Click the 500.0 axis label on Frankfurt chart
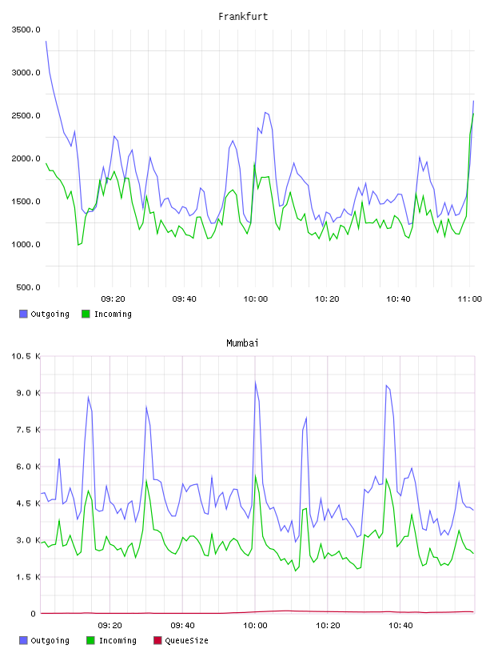This screenshot has height=653, width=486. (x=28, y=287)
